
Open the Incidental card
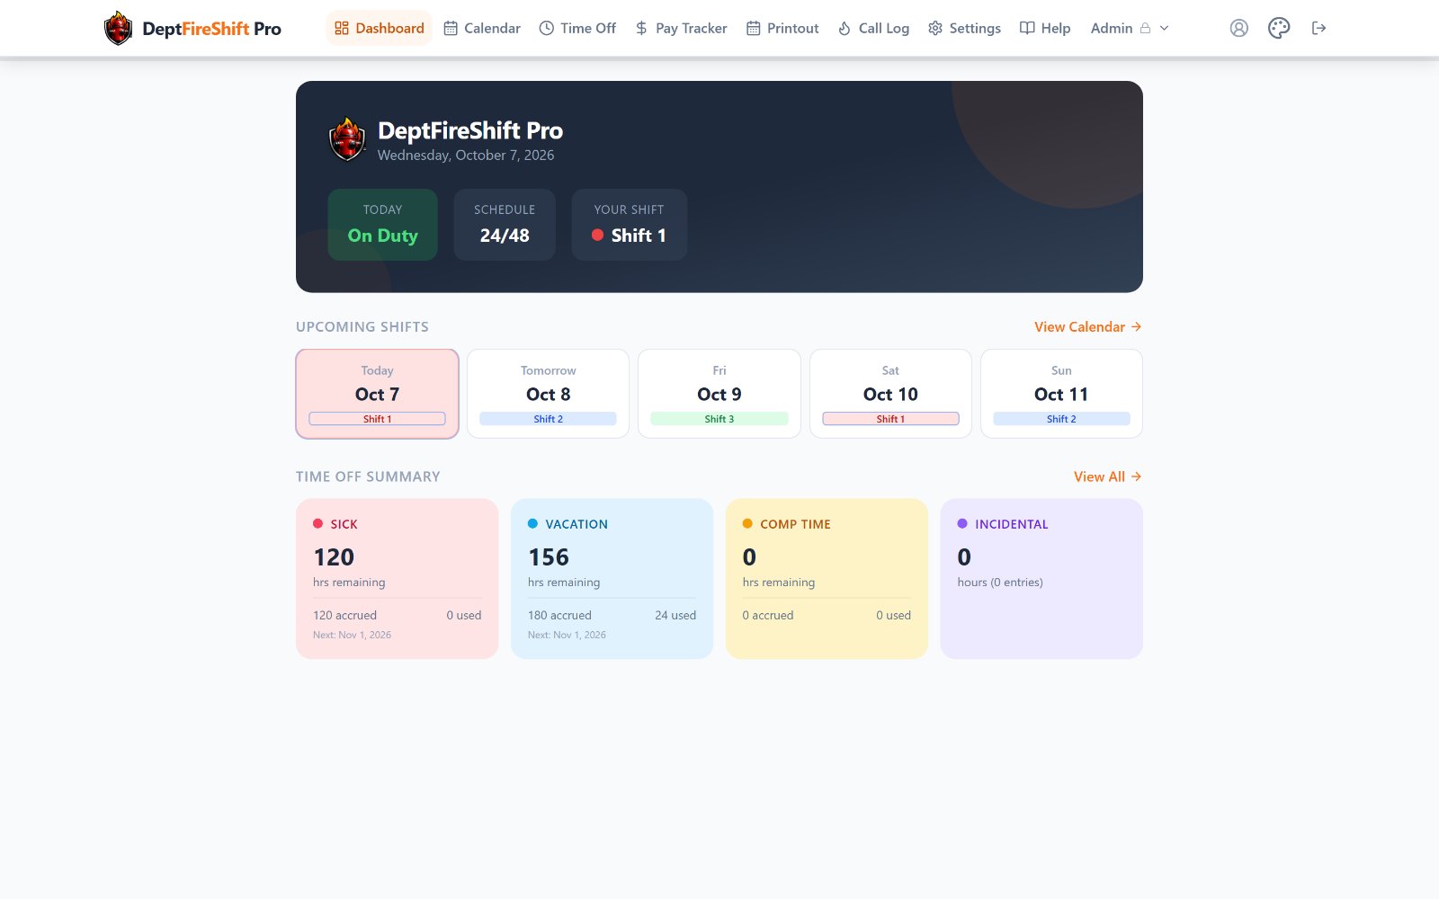[1041, 579]
